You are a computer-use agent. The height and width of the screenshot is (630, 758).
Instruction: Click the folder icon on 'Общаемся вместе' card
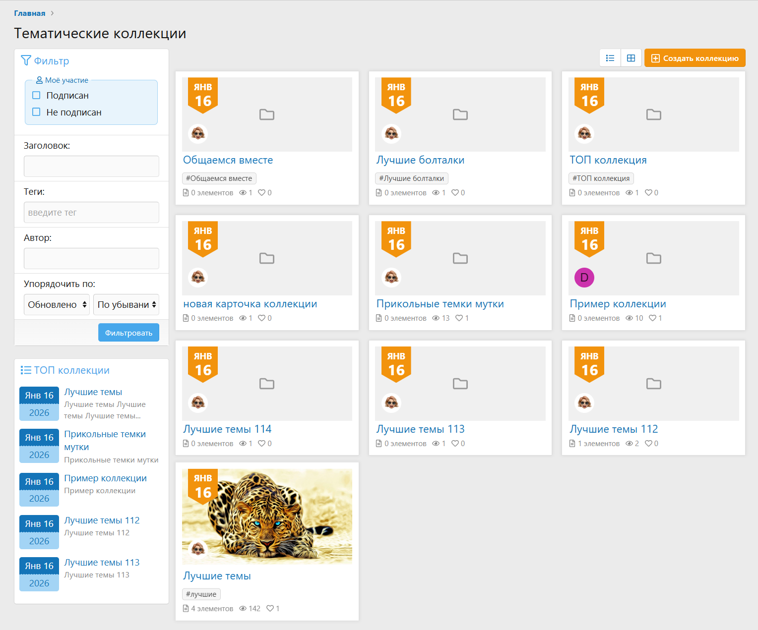267,115
